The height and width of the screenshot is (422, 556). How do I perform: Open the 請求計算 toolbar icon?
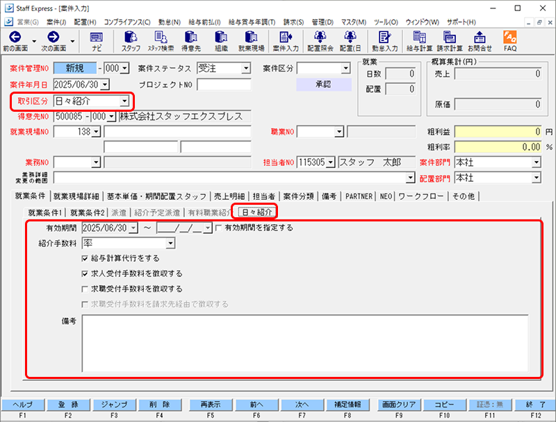[x=450, y=42]
